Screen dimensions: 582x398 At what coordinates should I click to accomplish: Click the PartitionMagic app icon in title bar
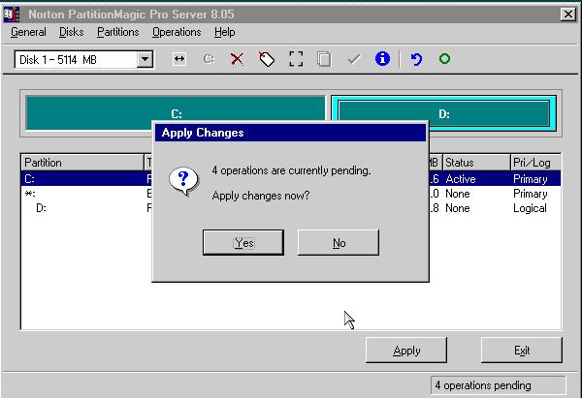click(x=12, y=15)
